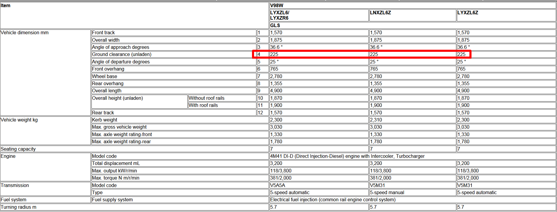Click the Total displacement mL label
This screenshot has height=212, width=557.
[116, 163]
